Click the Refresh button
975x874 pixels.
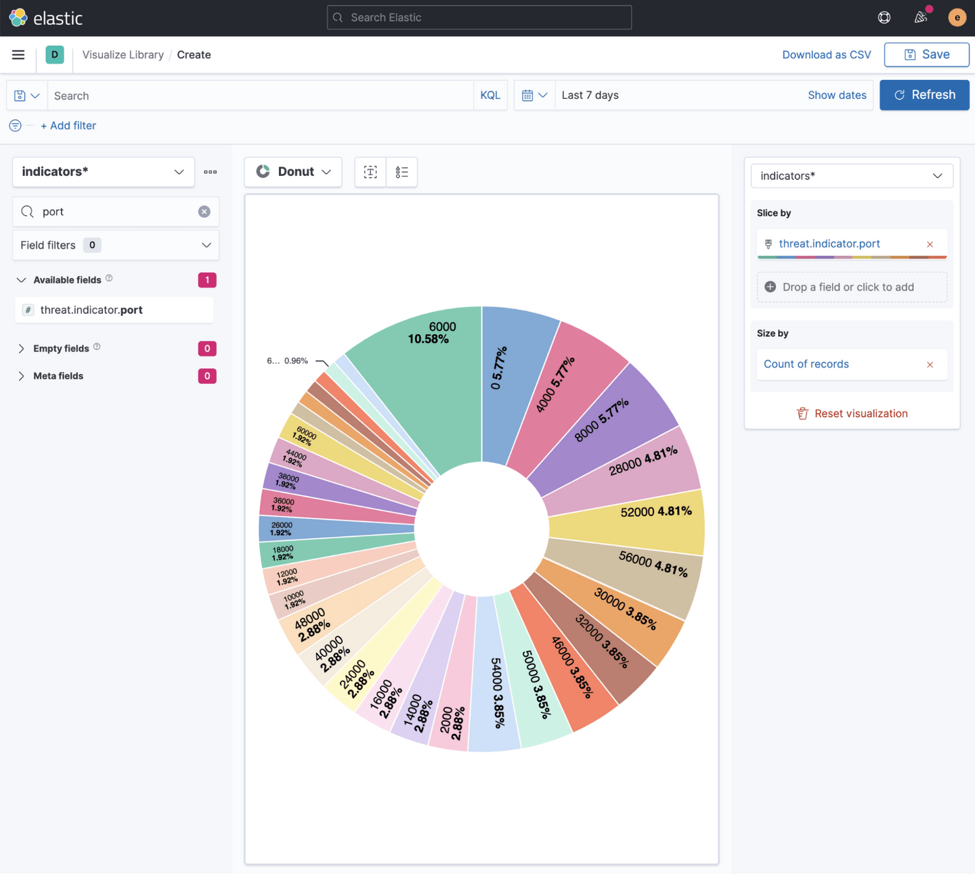tap(924, 95)
